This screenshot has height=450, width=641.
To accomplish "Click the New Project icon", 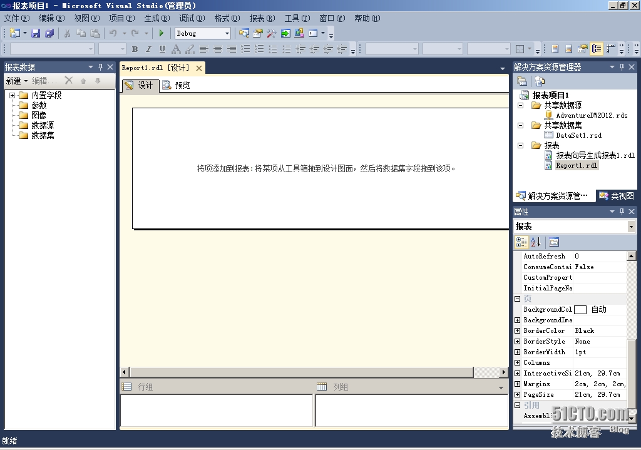I will point(15,34).
